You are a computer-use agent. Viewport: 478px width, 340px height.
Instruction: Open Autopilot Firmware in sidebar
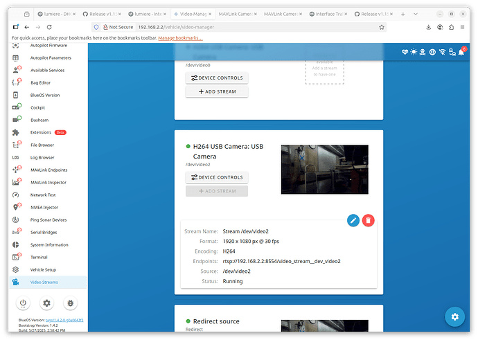click(x=48, y=46)
